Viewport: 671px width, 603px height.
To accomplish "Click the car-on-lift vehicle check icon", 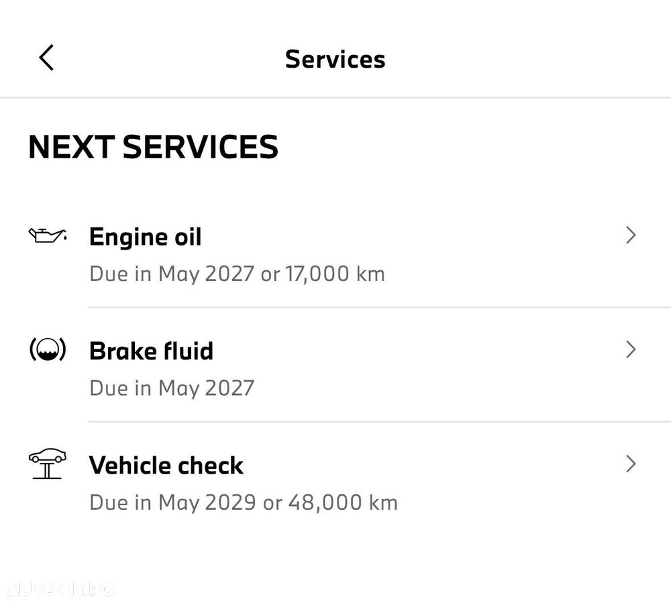I will (47, 463).
